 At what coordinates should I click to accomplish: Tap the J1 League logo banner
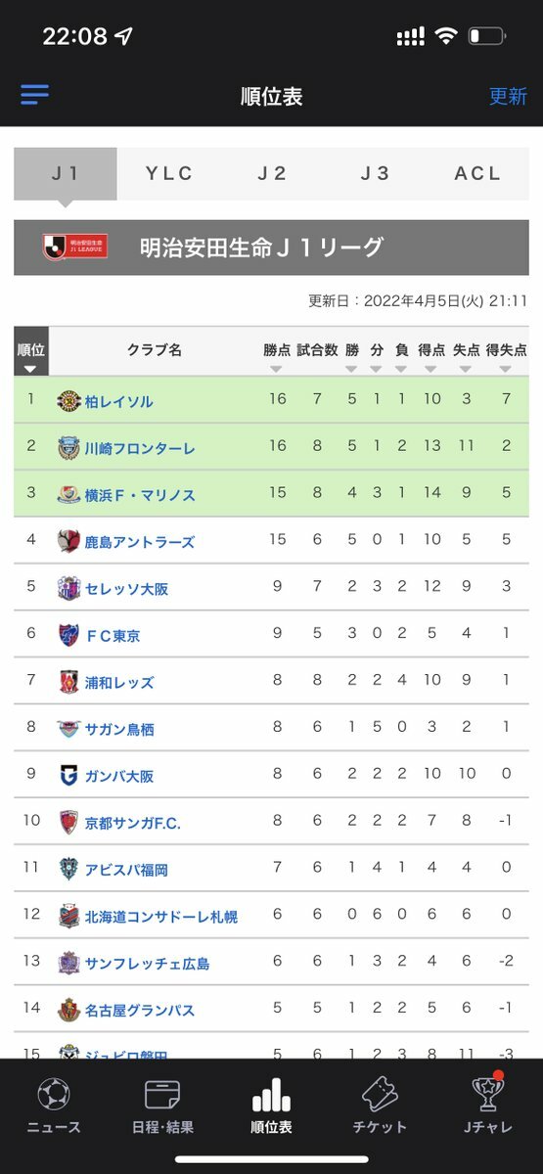[75, 247]
